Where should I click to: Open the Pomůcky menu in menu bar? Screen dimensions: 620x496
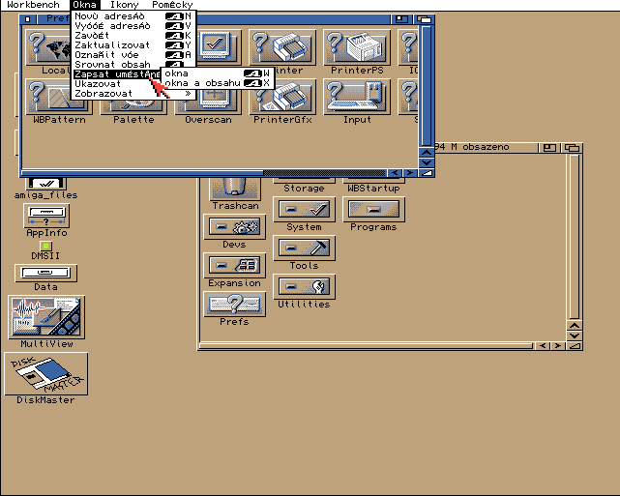point(172,6)
